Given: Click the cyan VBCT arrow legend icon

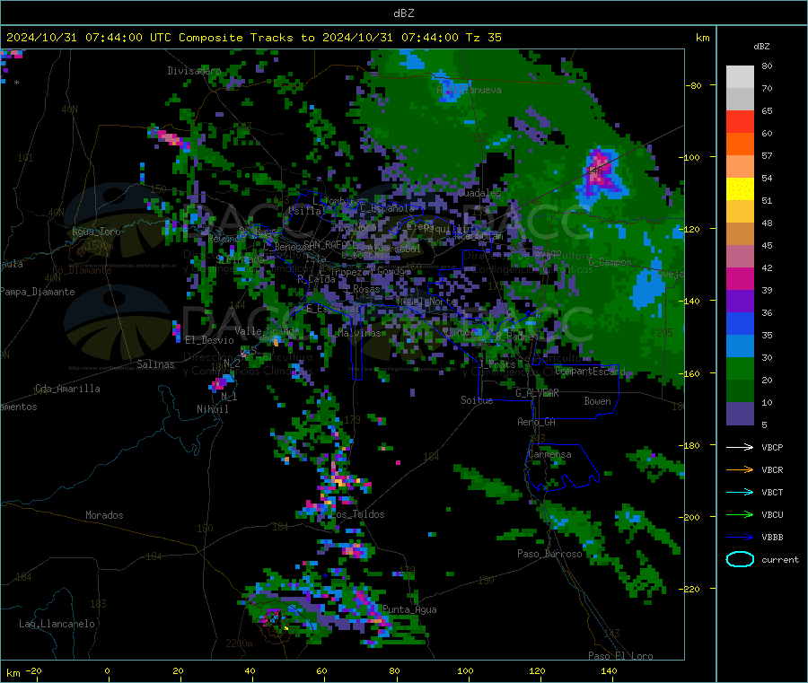Looking at the screenshot, I should pyautogui.click(x=740, y=492).
